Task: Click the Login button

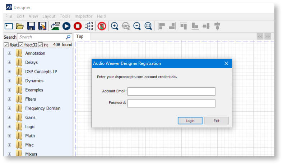Action: 190,121
